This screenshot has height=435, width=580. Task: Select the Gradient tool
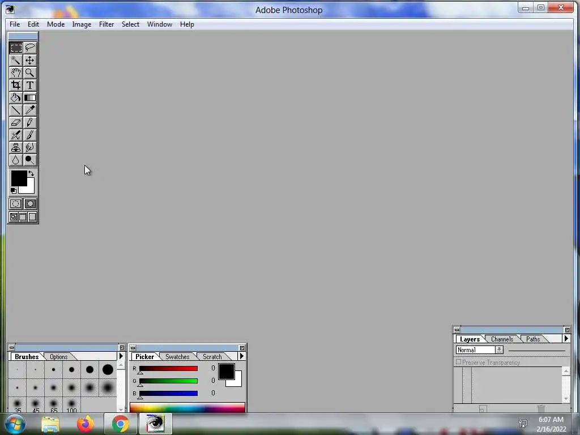(x=30, y=97)
